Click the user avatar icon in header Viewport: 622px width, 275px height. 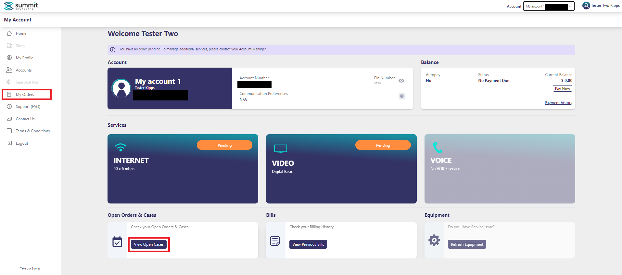[x=586, y=6]
